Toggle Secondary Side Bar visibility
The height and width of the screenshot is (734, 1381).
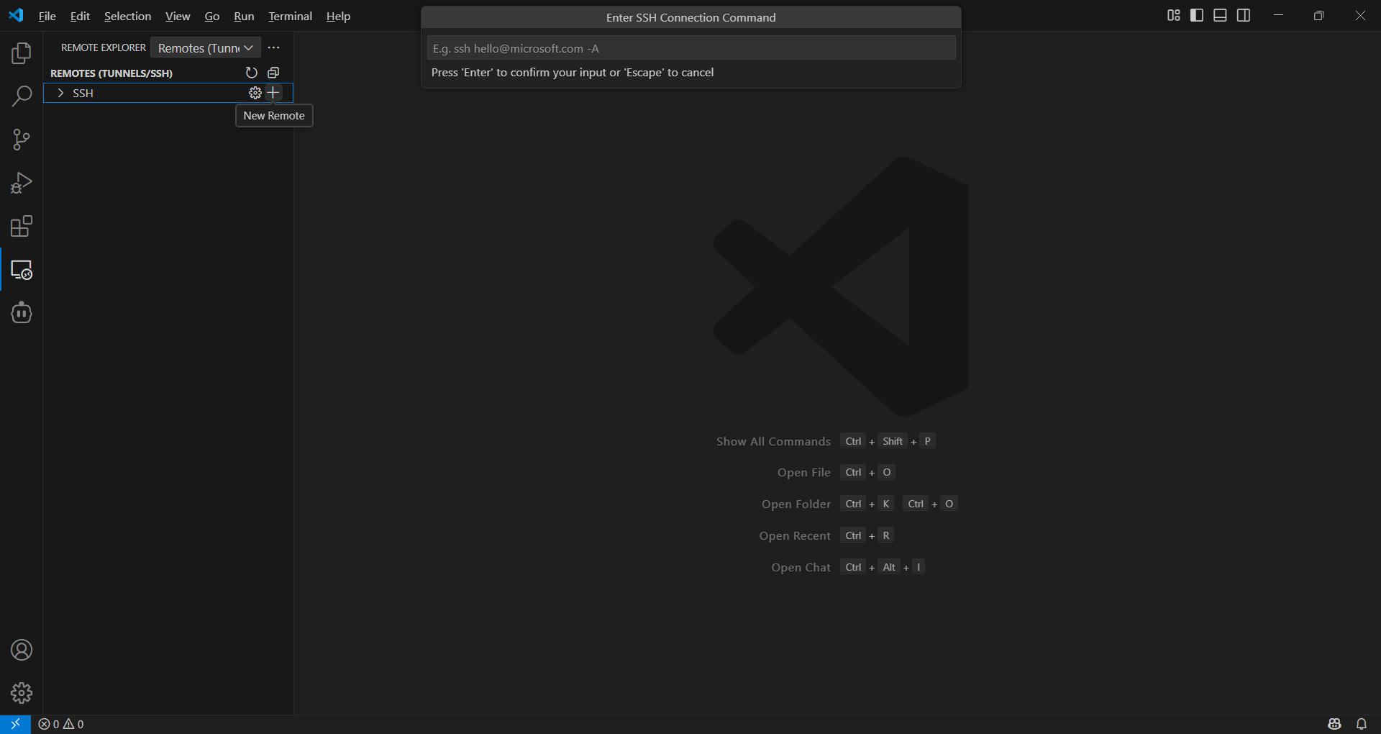coord(1244,16)
